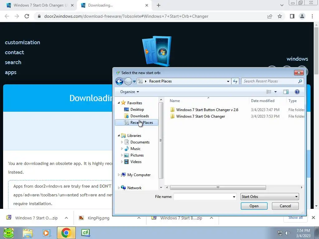Open the Organize menu
This screenshot has width=319, height=239.
[130, 92]
